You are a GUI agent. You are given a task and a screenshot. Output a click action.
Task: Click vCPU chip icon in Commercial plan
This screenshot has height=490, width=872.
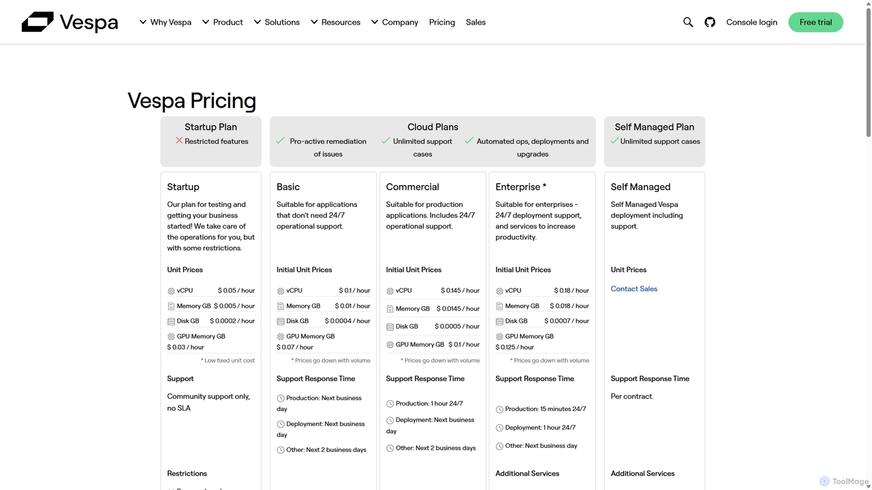point(390,291)
